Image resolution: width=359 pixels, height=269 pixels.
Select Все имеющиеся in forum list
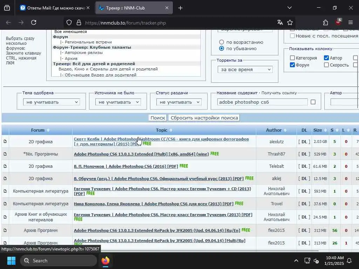tap(70, 32)
